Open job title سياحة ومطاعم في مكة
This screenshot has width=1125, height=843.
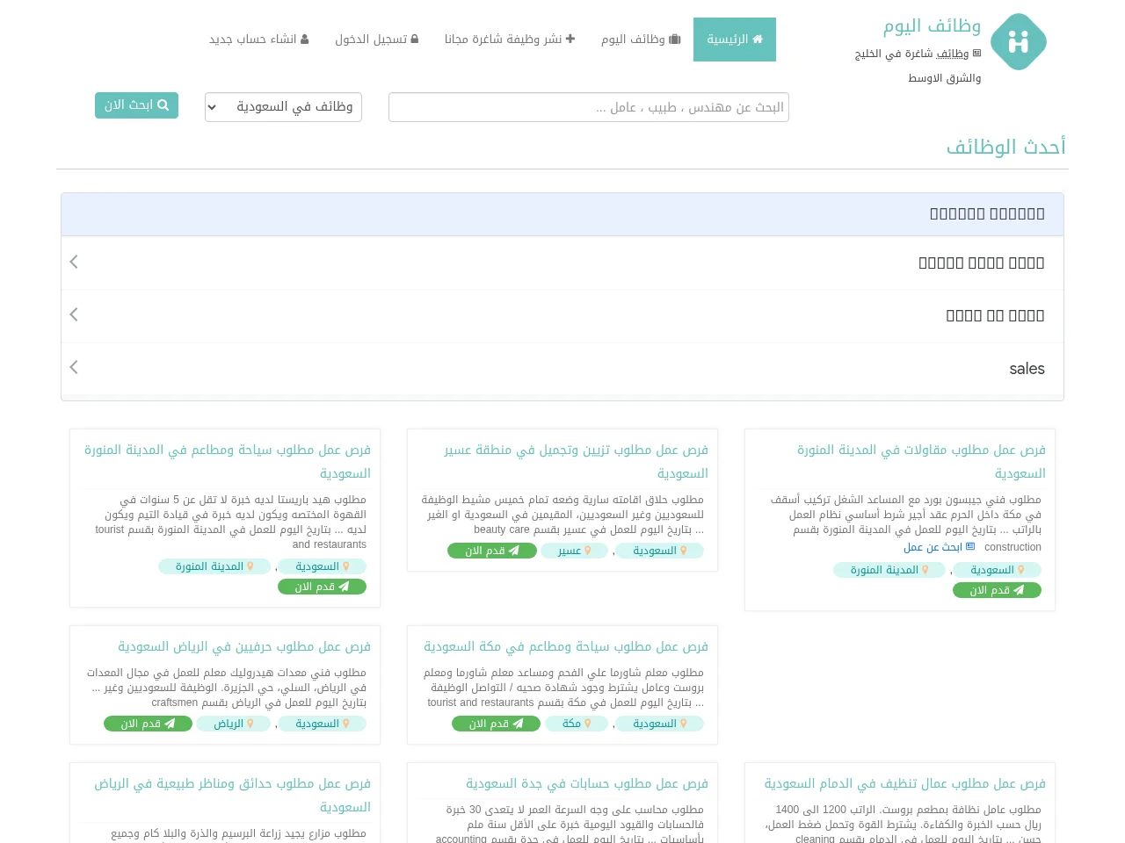tap(566, 646)
